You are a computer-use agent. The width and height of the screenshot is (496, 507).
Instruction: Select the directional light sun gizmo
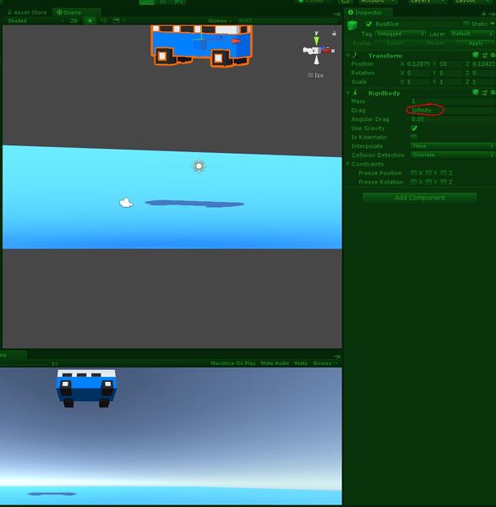pyautogui.click(x=199, y=166)
